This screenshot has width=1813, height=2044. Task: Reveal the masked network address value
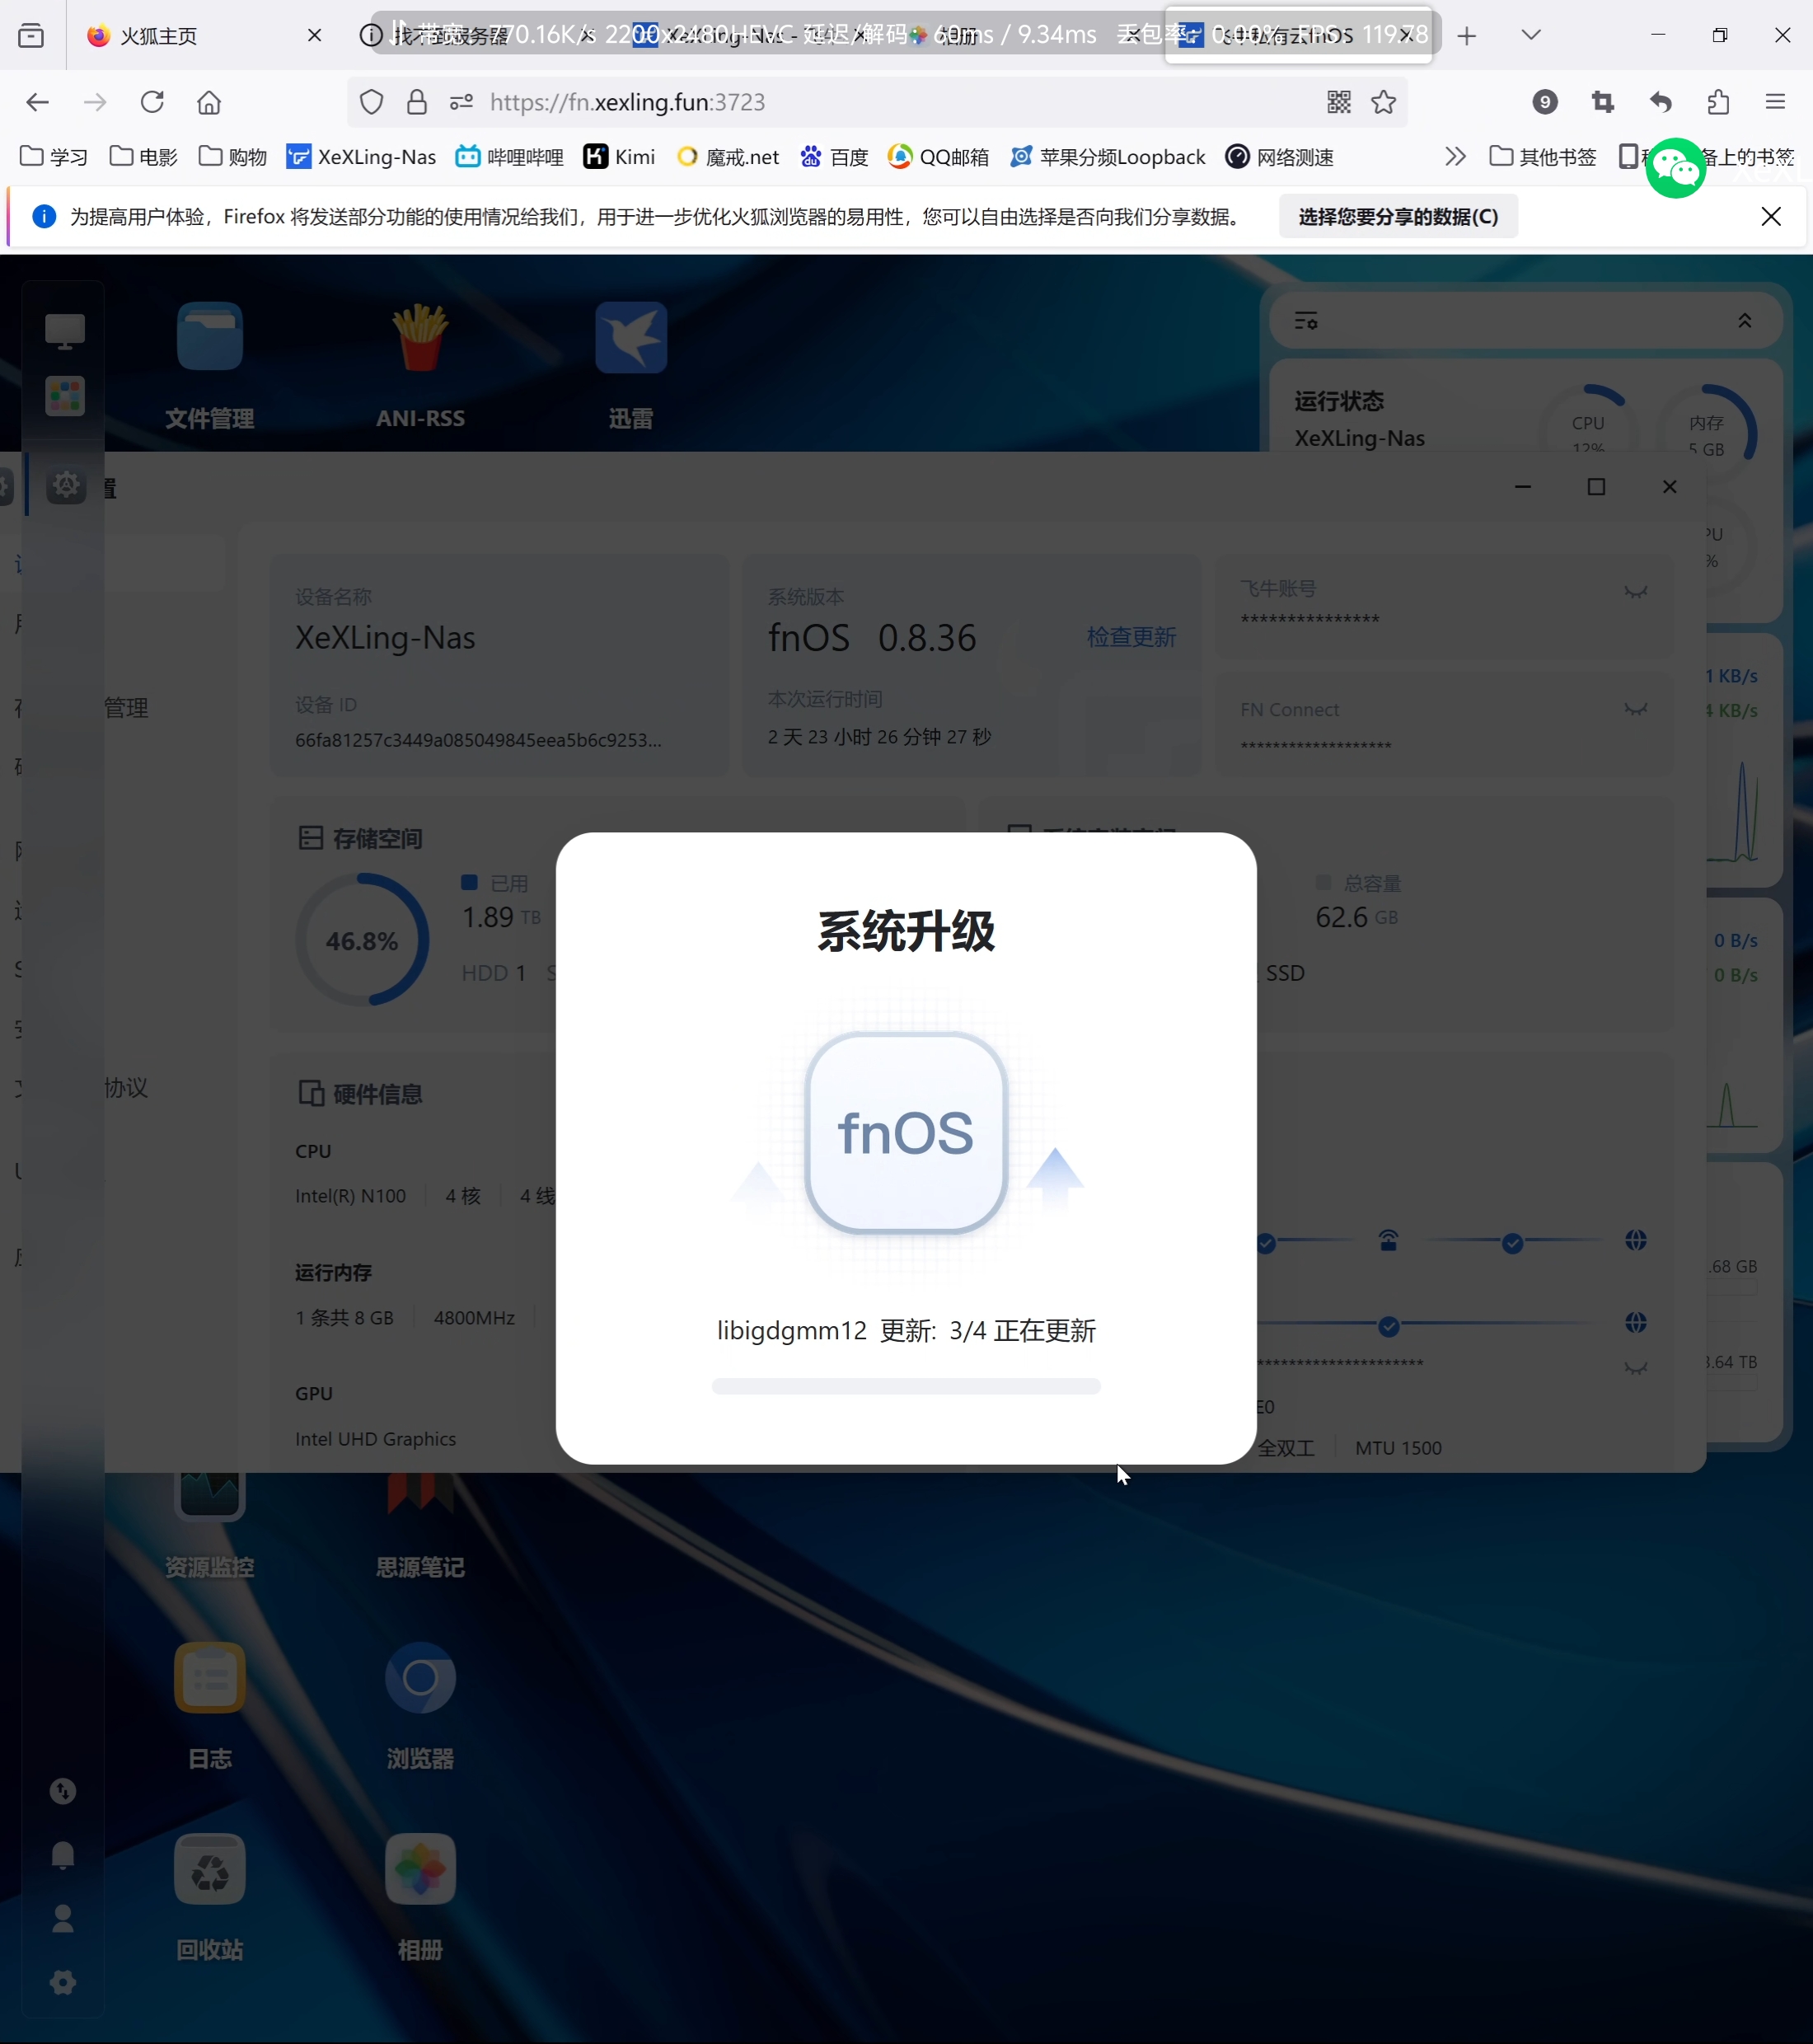1636,1367
